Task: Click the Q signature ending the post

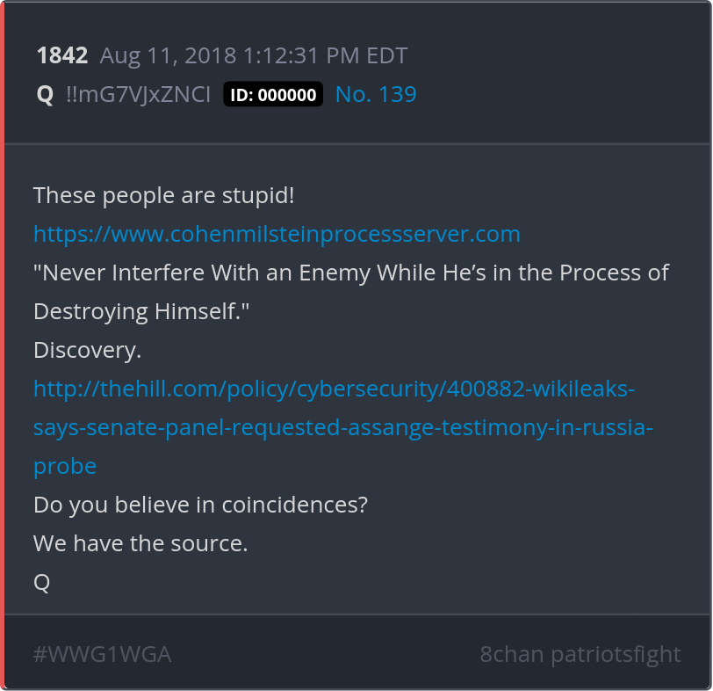Action: pos(41,582)
